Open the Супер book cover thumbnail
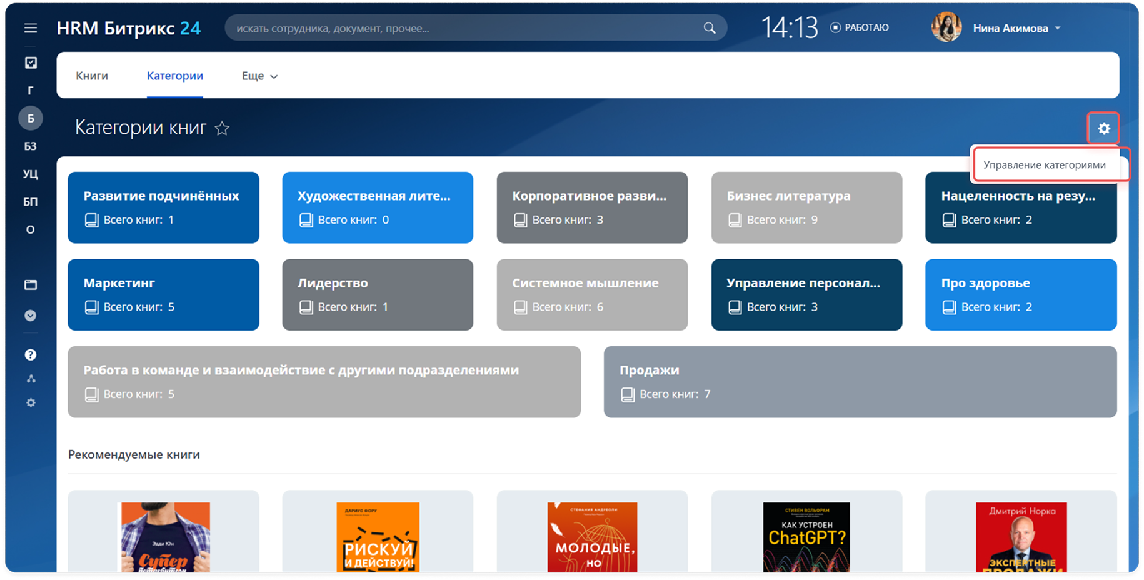Viewport: 1144px width, 580px height. pyautogui.click(x=166, y=537)
